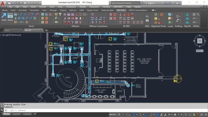The image size is (208, 117).
Task: Open the Express Tools ribbon tab
Action: 92,10
